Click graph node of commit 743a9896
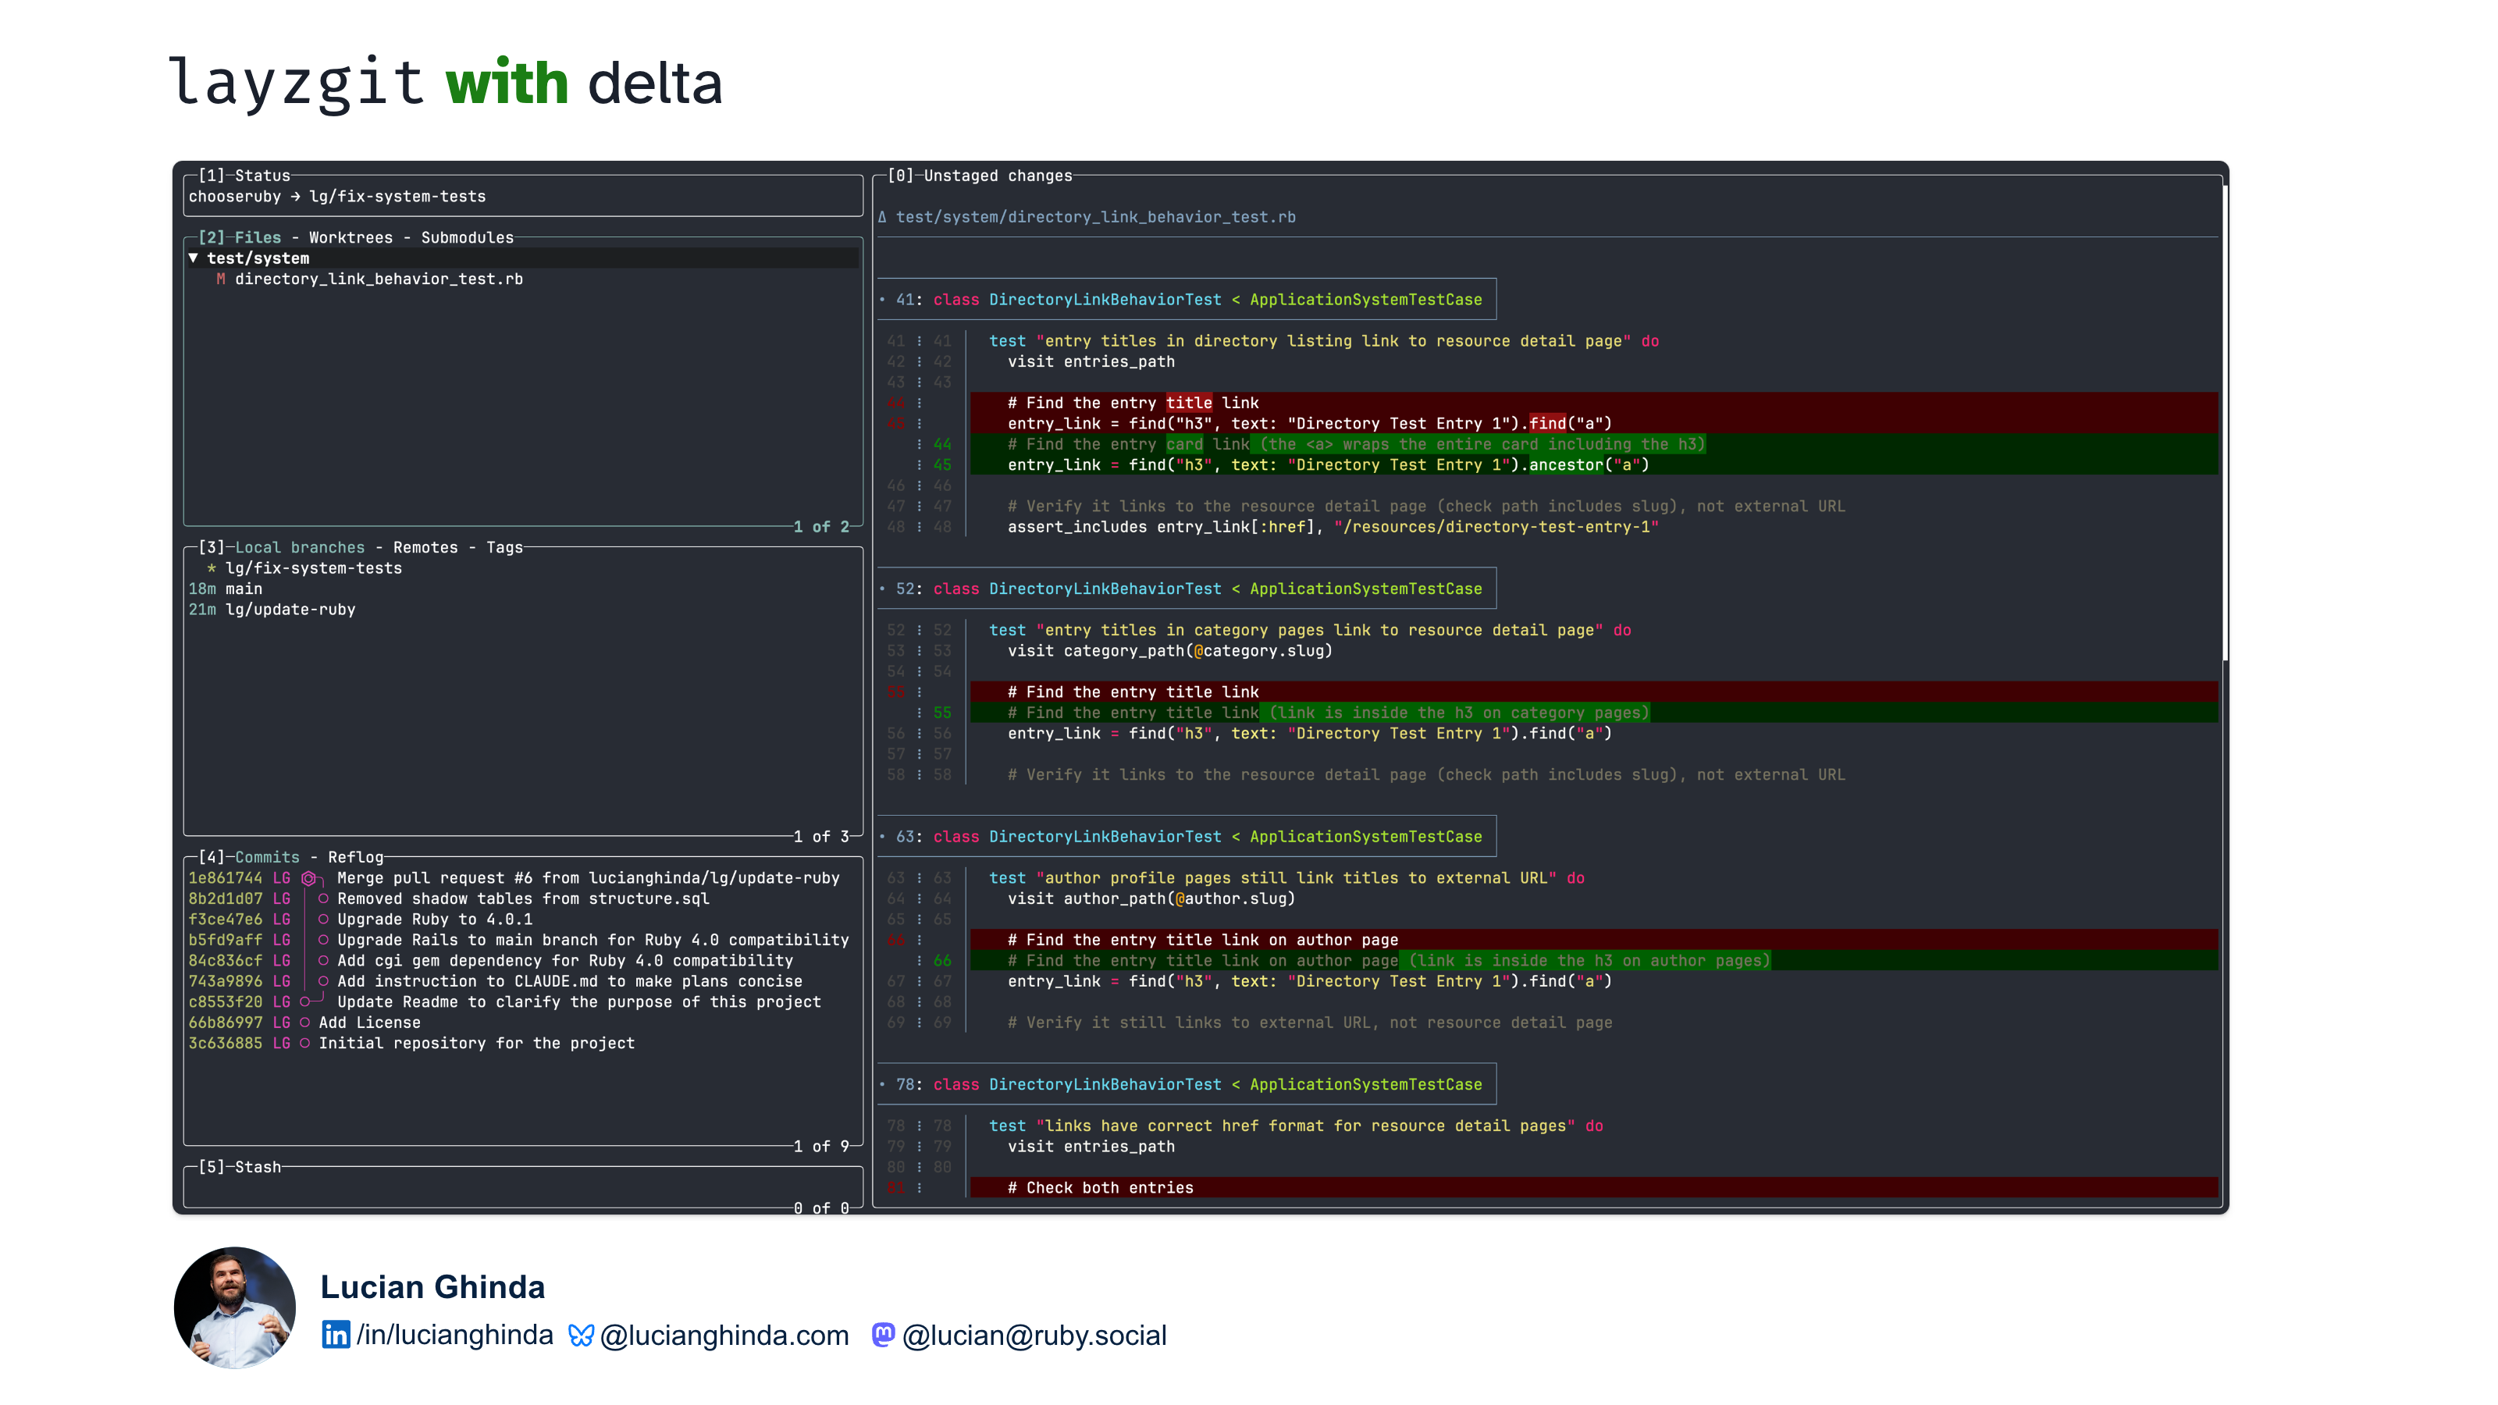 click(x=323, y=981)
